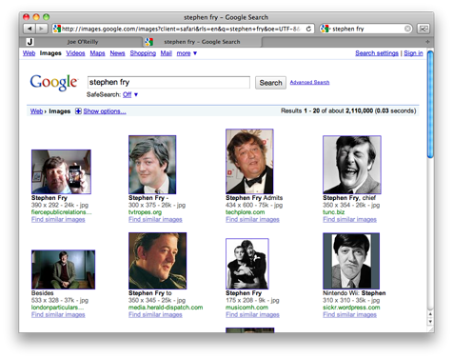Clear the Safari search field text
Image resolution: width=453 pixels, height=359 pixels.
point(407,29)
